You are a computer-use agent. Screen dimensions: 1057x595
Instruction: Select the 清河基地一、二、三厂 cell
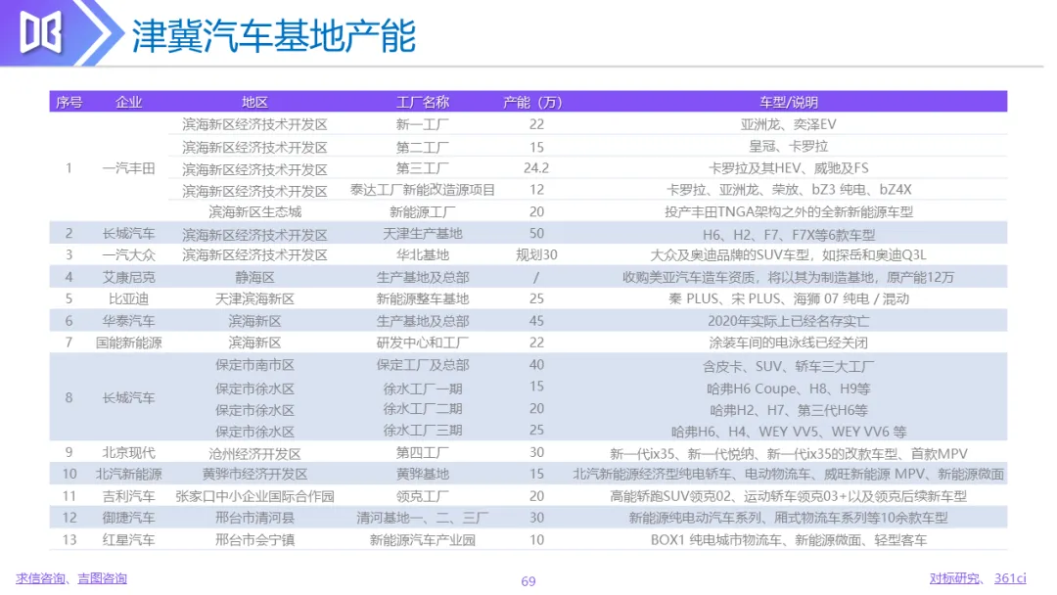pos(423,518)
